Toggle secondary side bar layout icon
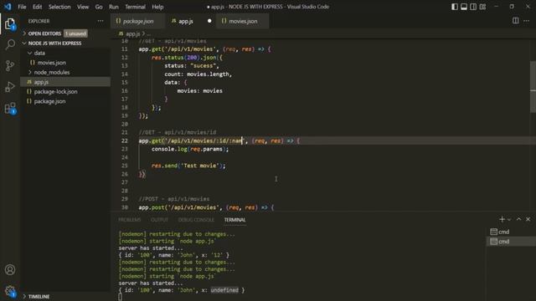This screenshot has height=301, width=536. pyautogui.click(x=473, y=7)
